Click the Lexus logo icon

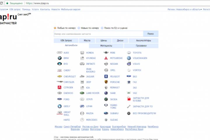[x=82, y=99]
